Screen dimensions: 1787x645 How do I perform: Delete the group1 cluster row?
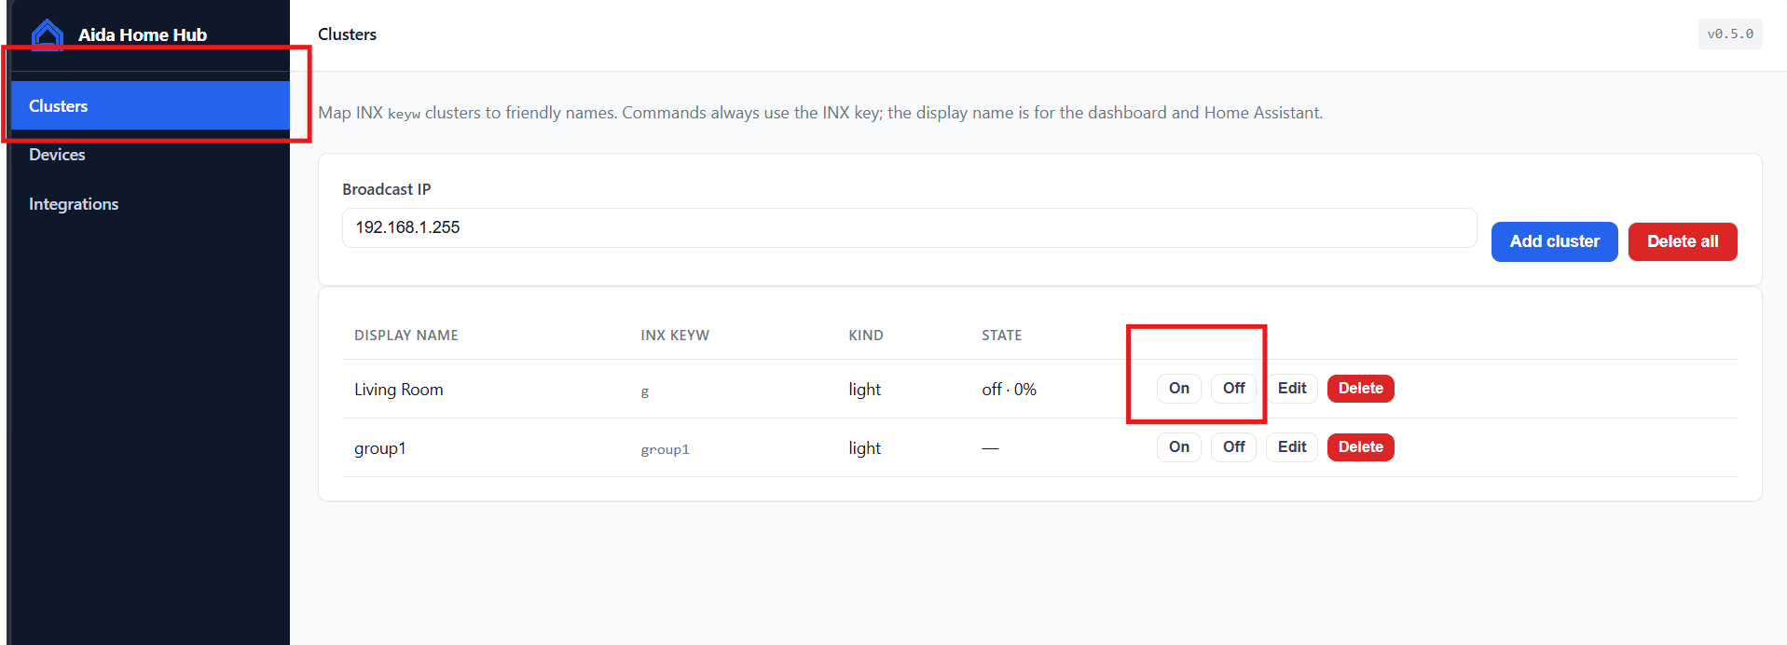(x=1360, y=446)
